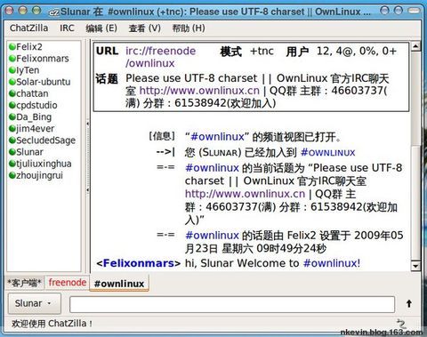Click green status icon beside Da_Bing
This screenshot has height=337, width=427.
pyautogui.click(x=12, y=117)
